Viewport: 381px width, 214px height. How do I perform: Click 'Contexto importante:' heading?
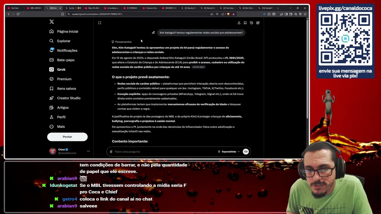[130, 141]
